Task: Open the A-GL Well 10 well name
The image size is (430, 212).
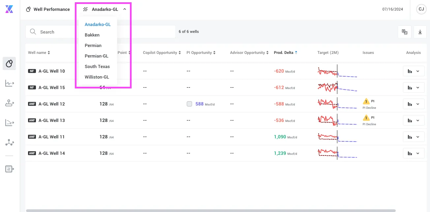Action: tap(52, 71)
